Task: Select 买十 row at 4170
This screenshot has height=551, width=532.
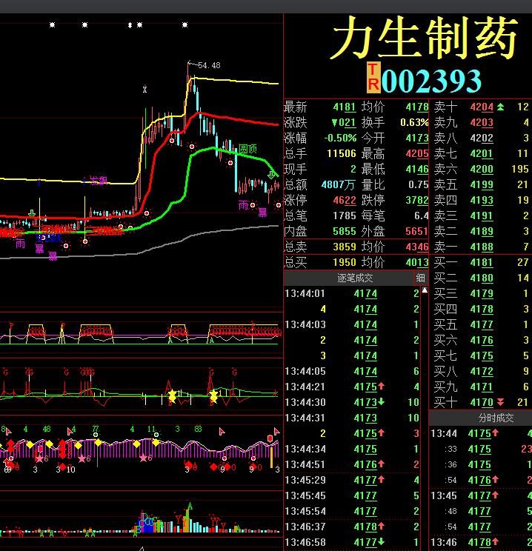Action: click(x=481, y=402)
